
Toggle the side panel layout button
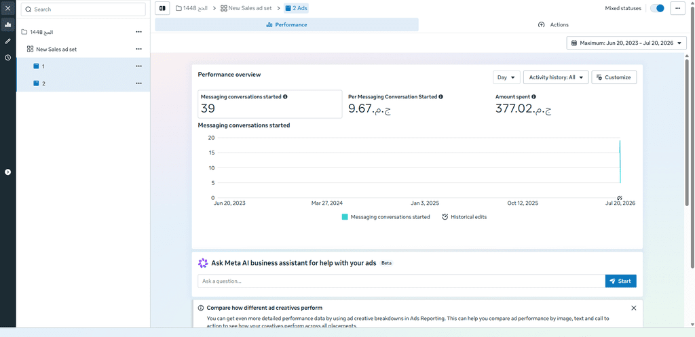coord(162,8)
